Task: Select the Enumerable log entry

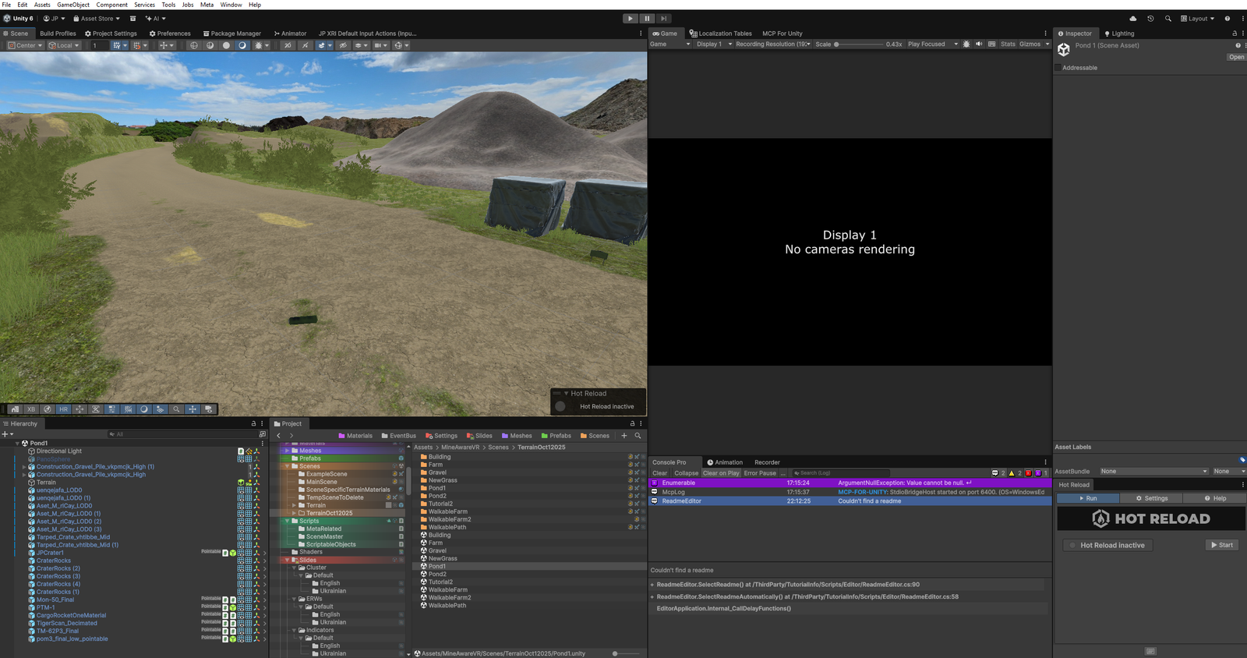Action: point(850,483)
